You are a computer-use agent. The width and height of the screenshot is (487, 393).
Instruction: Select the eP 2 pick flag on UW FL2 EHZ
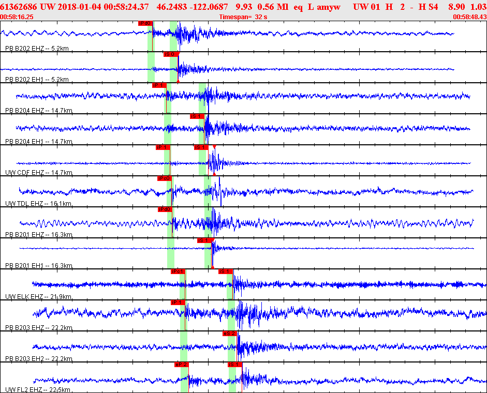(181, 365)
